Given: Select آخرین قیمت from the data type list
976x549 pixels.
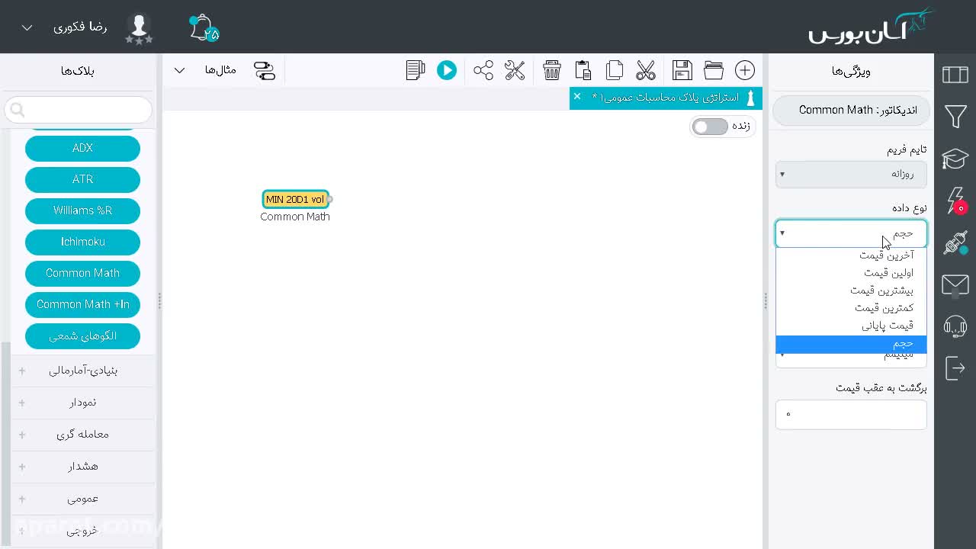Looking at the screenshot, I should (851, 255).
